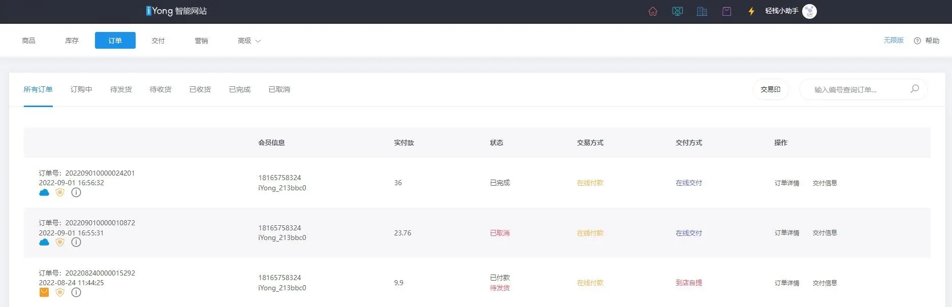Click the 轻栈小助手 avatar image
Screen dimensions: 952x307
[x=809, y=11]
